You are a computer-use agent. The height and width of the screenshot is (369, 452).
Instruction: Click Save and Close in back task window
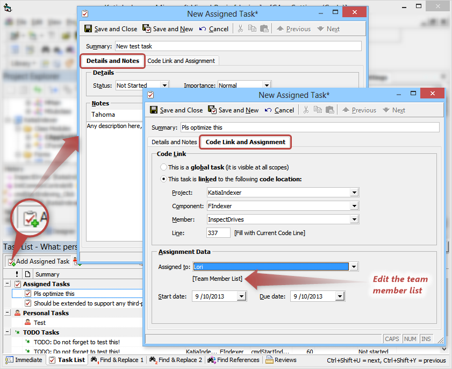111,29
